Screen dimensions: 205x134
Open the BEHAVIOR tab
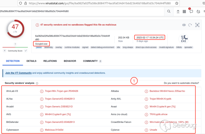tap(70, 61)
